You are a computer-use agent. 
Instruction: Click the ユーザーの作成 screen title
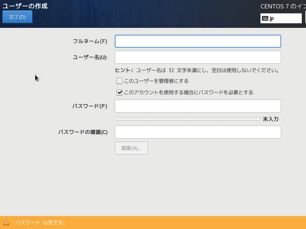tap(25, 6)
